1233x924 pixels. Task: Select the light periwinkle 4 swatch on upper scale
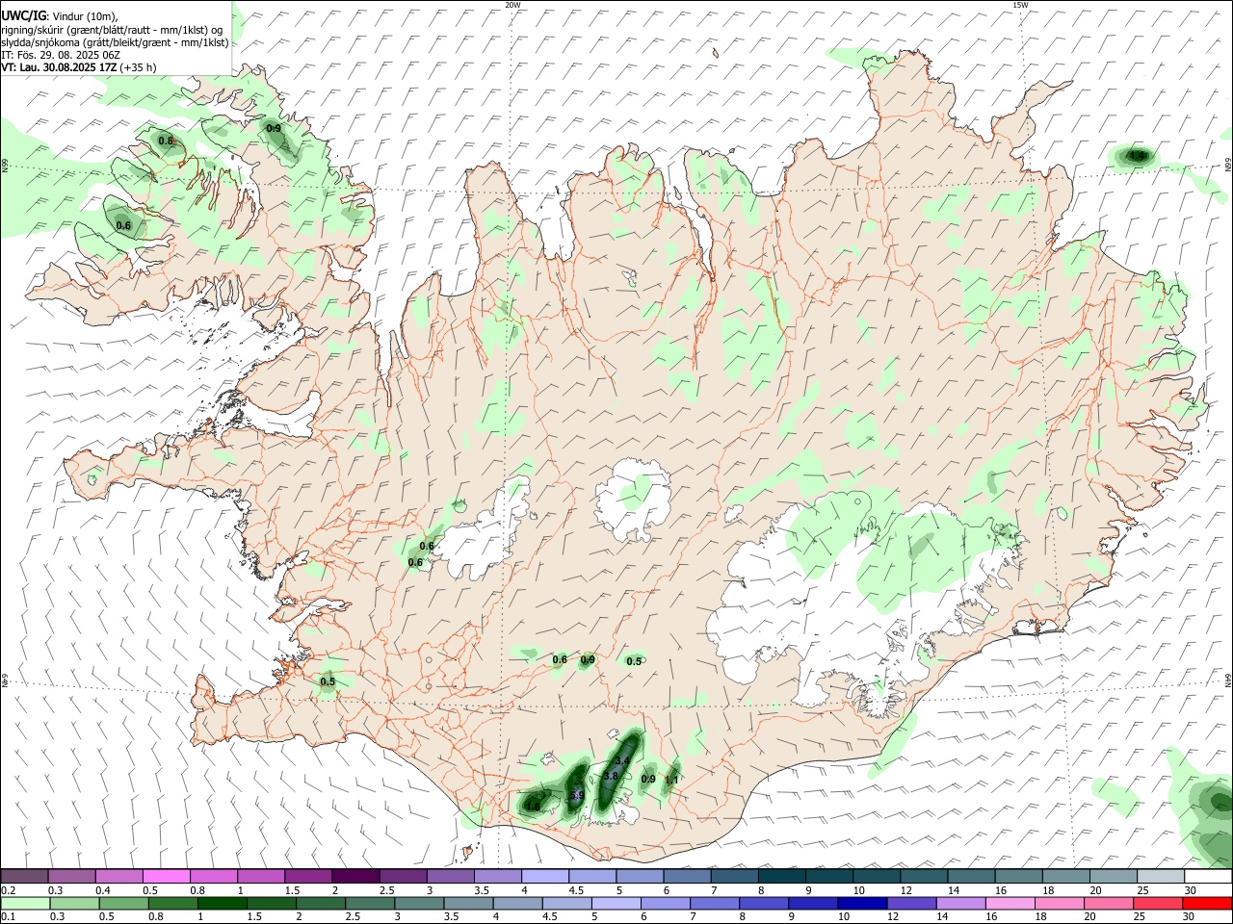pos(544,876)
